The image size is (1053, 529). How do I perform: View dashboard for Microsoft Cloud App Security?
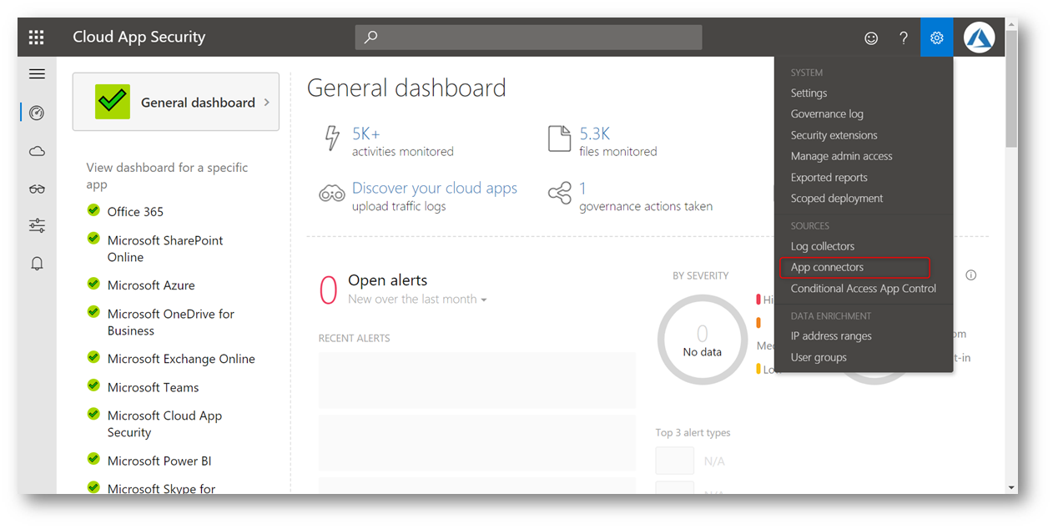tap(164, 424)
